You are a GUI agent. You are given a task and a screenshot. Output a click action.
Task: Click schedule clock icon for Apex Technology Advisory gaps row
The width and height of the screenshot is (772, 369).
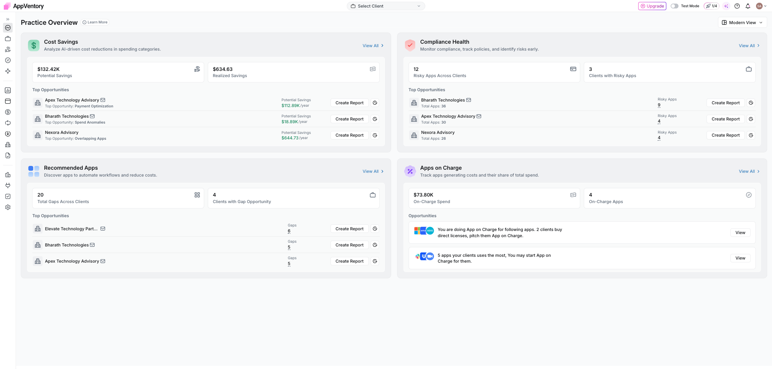click(x=375, y=261)
